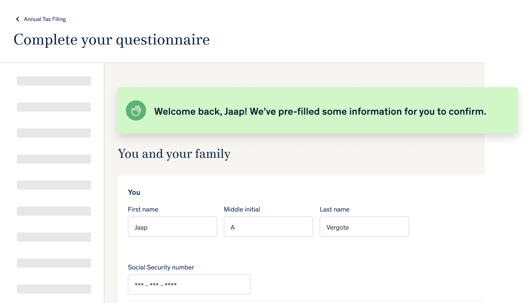This screenshot has height=303, width=528.
Task: Open the third sidebar placeholder item
Action: point(54,133)
